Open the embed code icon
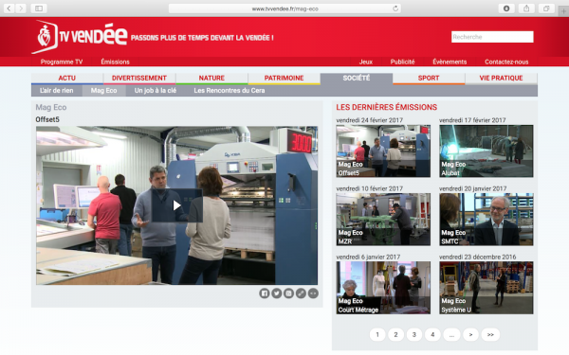The image size is (569, 355). 313,293
